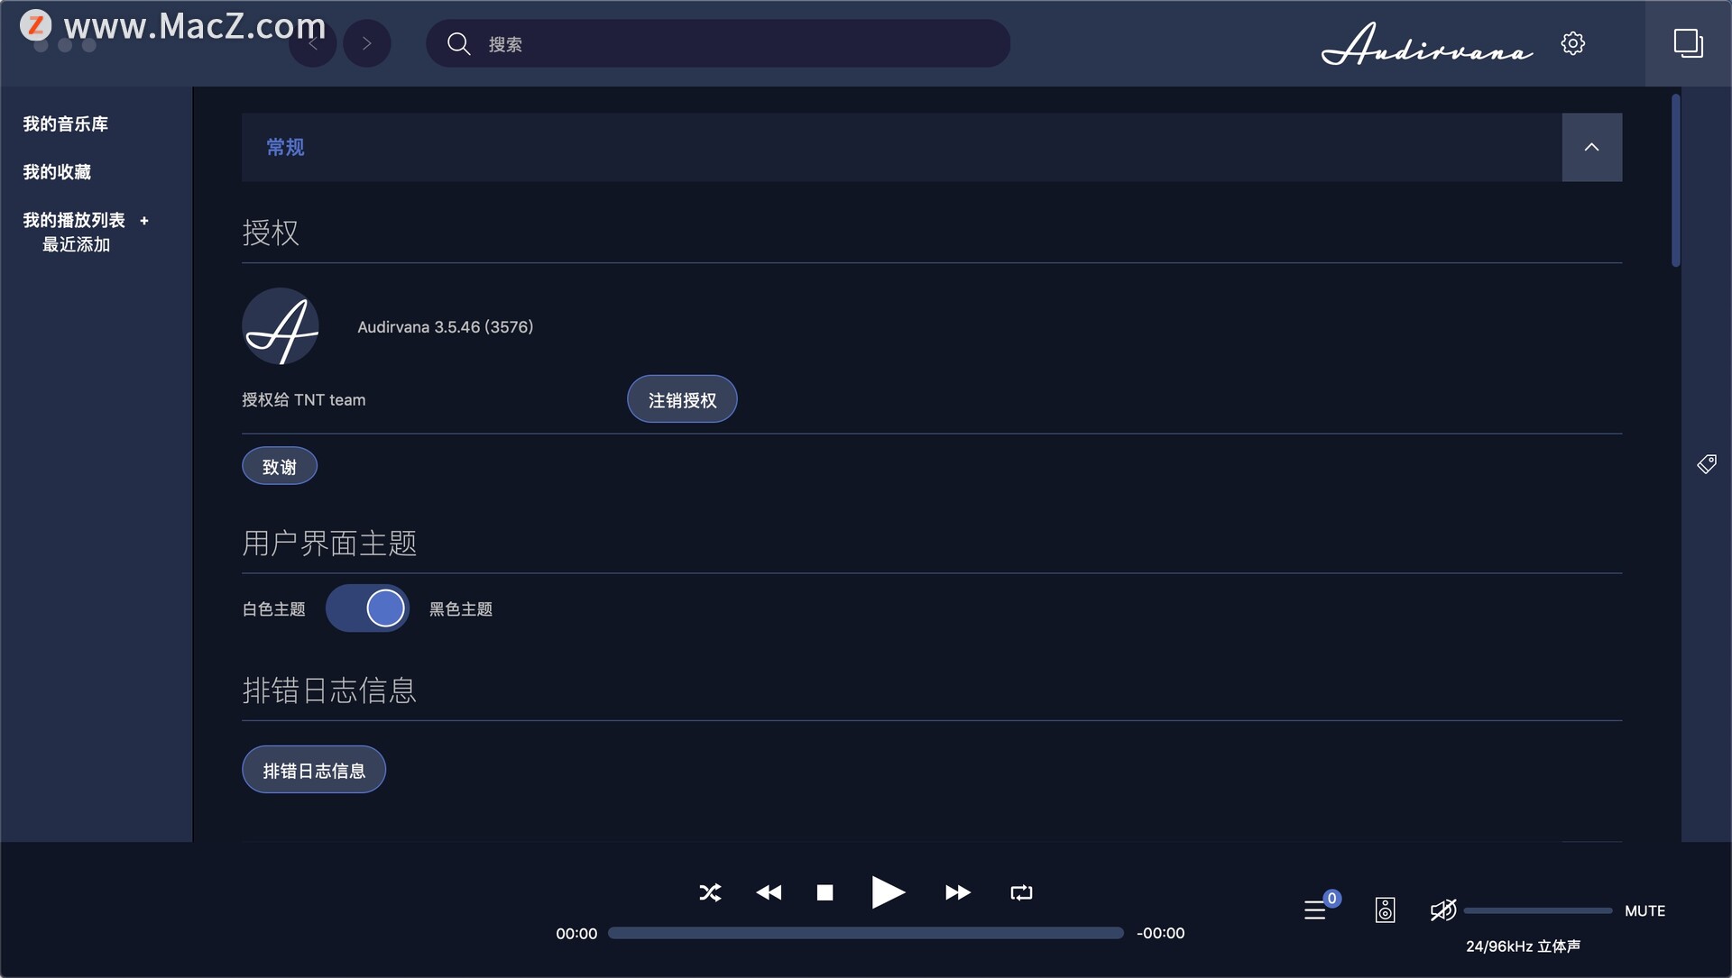Skip to the next track

(x=958, y=892)
